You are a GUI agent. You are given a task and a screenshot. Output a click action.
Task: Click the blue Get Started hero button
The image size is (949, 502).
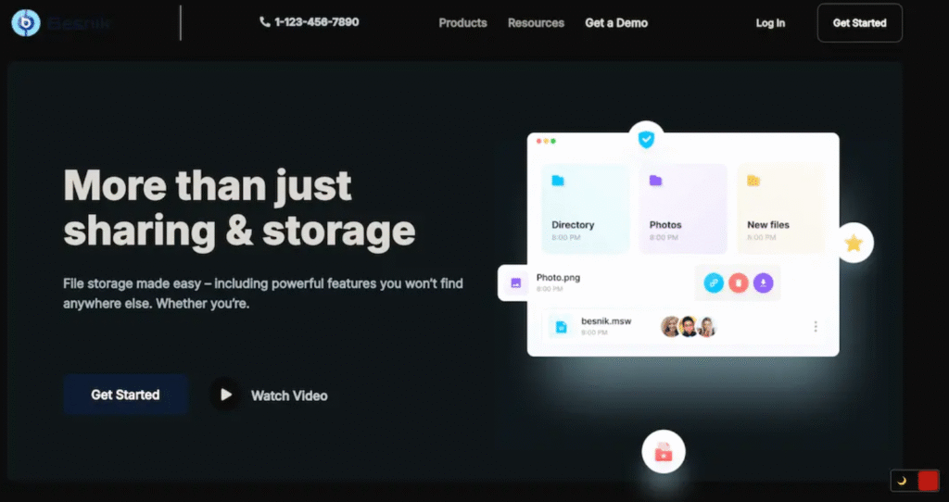click(125, 395)
